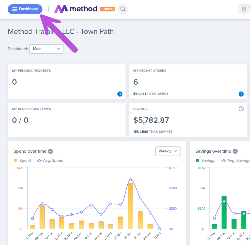Click the Training badge

point(107,9)
